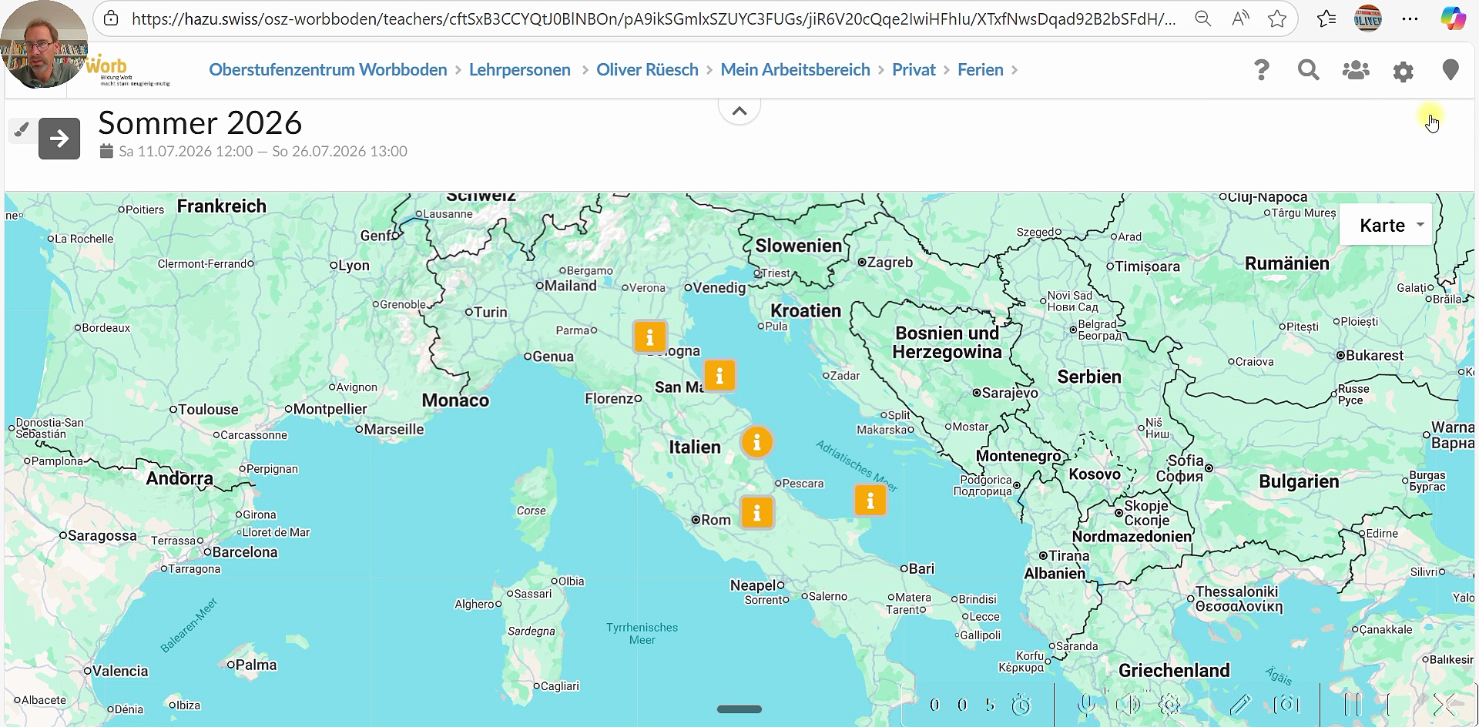Open the help question mark icon
Screen dimensions: 1479x727
1261,70
